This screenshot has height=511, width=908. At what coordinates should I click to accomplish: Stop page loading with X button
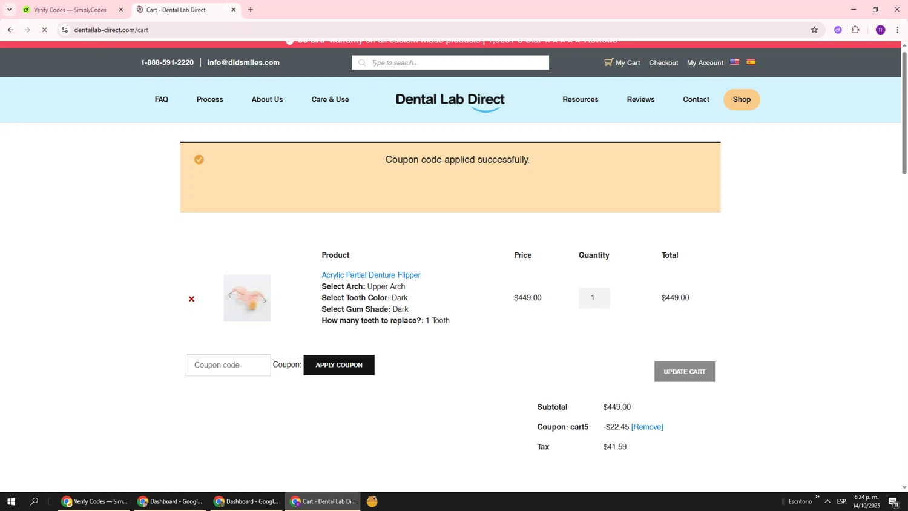(x=44, y=30)
